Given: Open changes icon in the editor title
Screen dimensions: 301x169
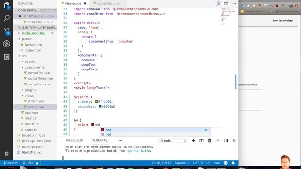Looking at the screenshot, I should click(x=218, y=3).
